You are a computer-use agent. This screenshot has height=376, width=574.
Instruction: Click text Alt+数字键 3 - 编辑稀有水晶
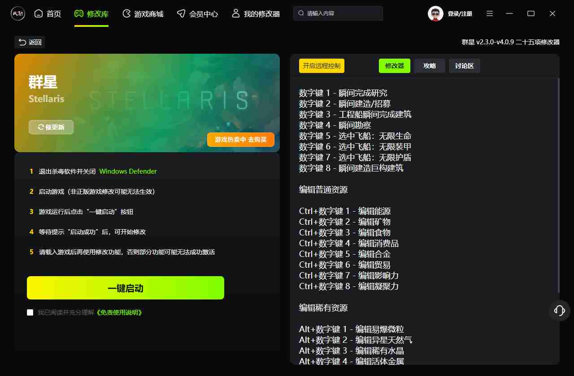tap(352, 351)
